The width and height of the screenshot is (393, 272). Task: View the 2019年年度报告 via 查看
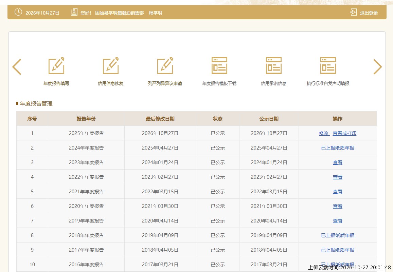338,221
